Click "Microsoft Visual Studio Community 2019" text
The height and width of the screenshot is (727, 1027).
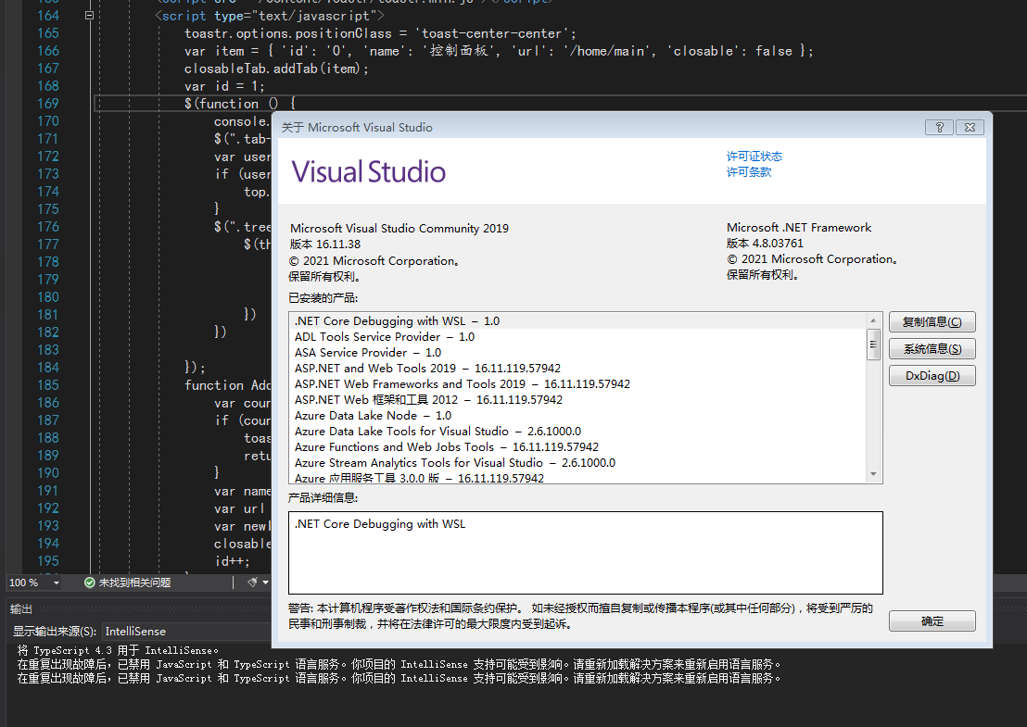click(x=399, y=229)
